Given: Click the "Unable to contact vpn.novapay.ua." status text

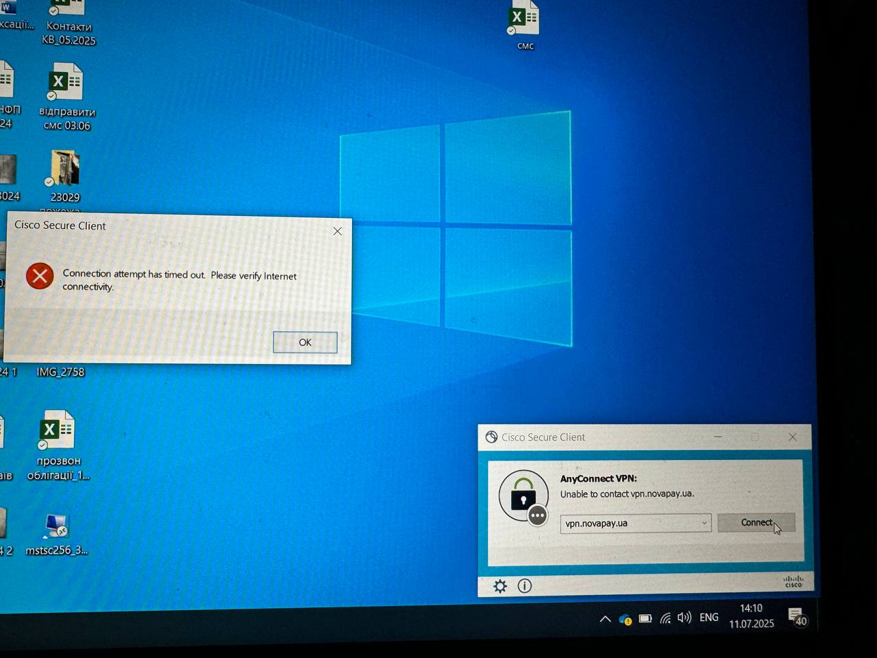Looking at the screenshot, I should [627, 493].
